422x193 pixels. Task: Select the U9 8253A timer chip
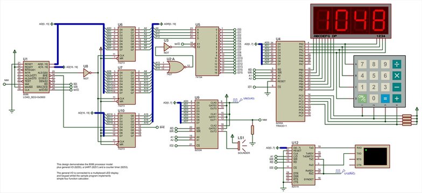tap(207, 124)
